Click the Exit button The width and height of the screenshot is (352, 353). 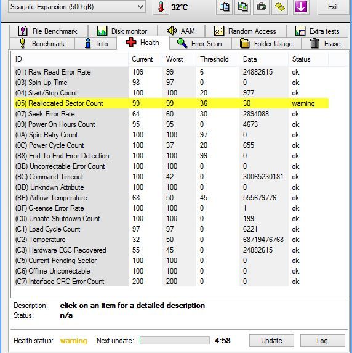(x=333, y=7)
